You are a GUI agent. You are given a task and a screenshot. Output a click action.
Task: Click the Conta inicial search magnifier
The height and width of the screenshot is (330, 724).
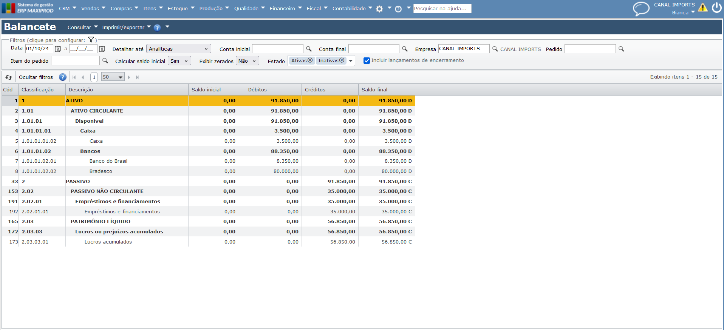click(309, 49)
